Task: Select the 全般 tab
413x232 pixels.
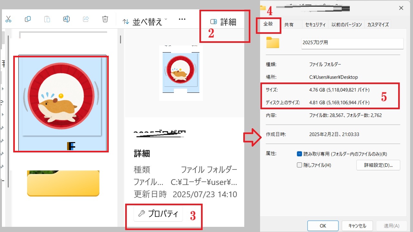Action: click(268, 24)
